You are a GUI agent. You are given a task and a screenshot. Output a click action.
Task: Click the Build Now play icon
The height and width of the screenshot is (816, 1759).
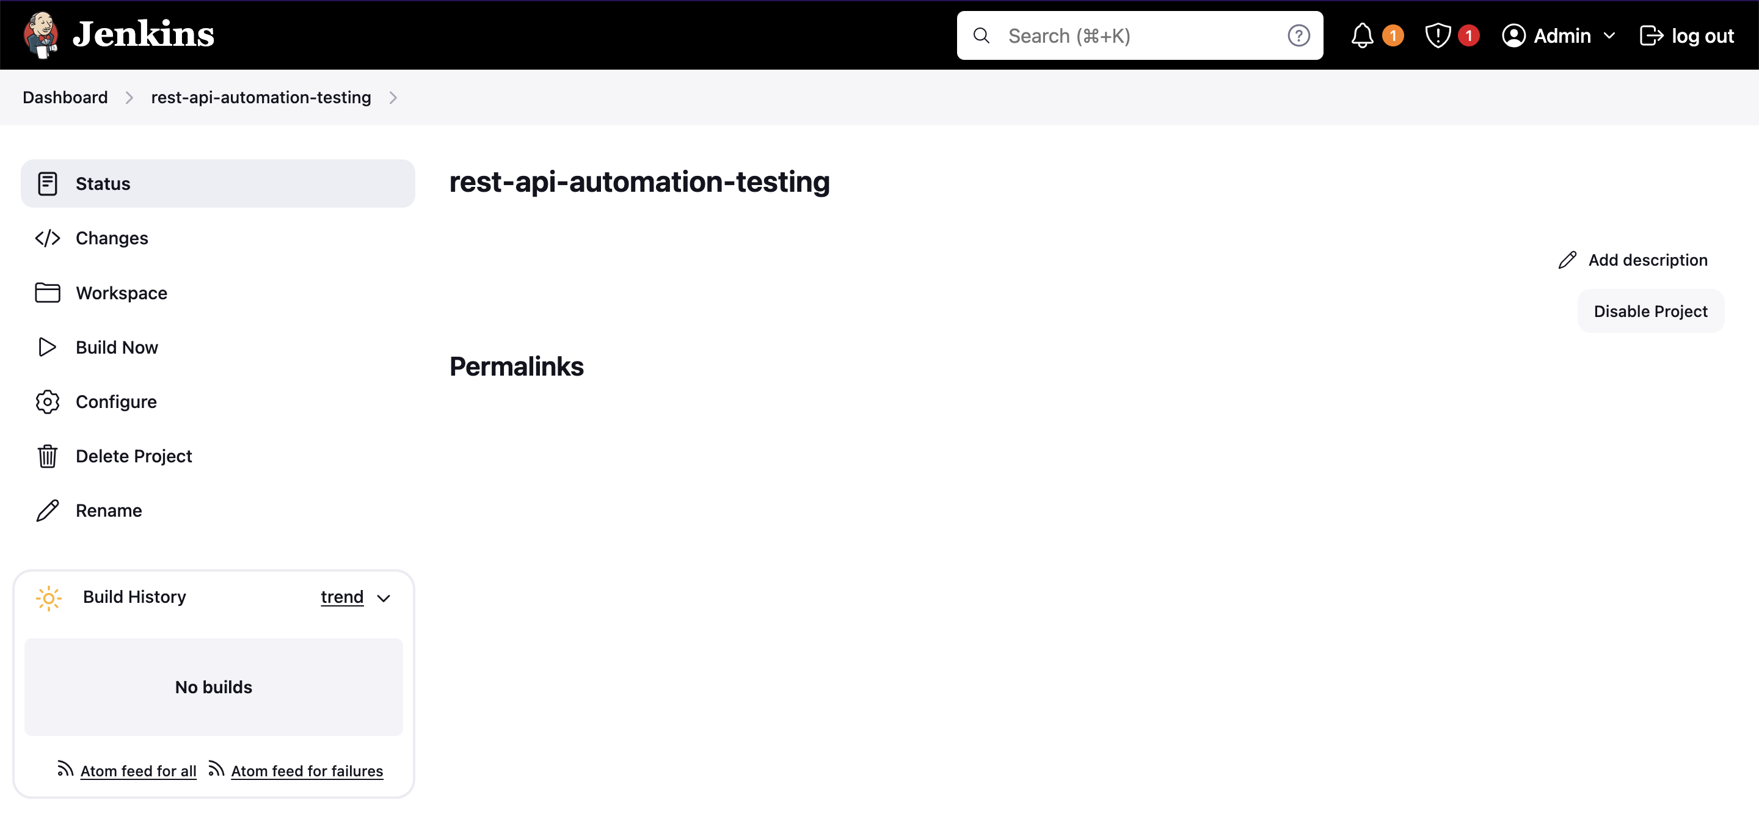click(x=47, y=347)
